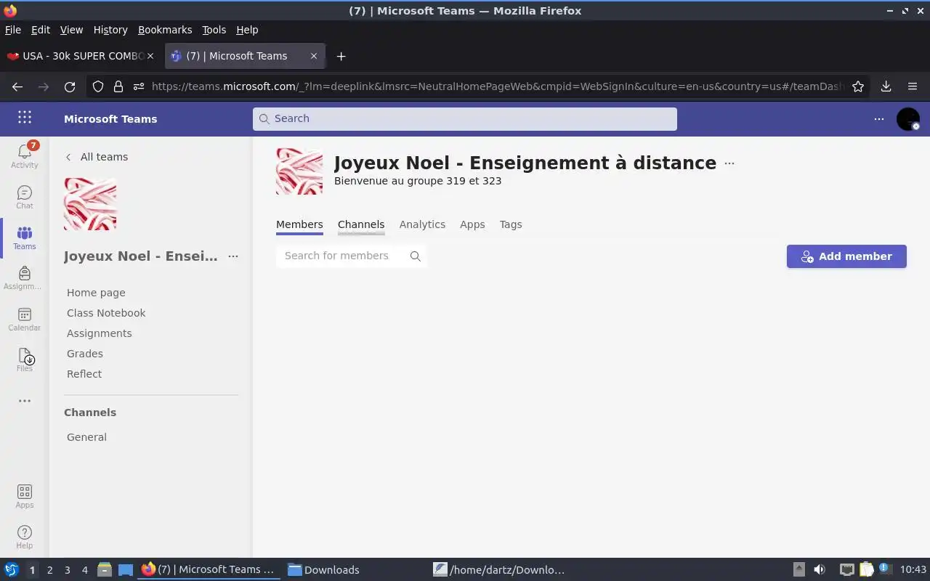The height and width of the screenshot is (581, 930).
Task: Open the General channel
Action: coord(86,437)
